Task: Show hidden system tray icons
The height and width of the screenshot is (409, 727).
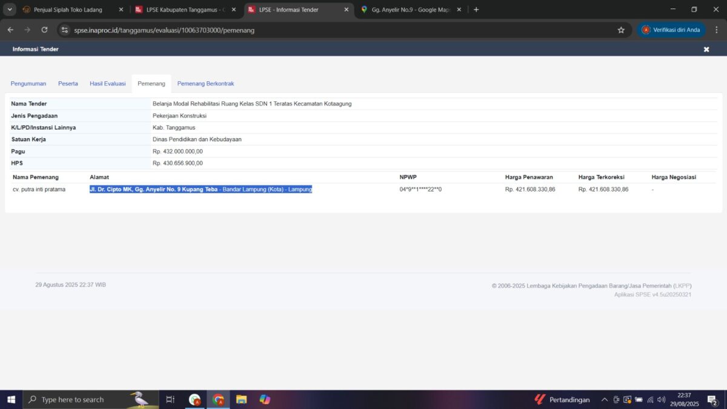Action: (x=605, y=399)
